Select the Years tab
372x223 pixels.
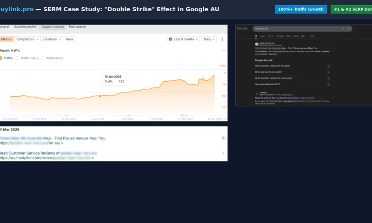pyautogui.click(x=69, y=39)
